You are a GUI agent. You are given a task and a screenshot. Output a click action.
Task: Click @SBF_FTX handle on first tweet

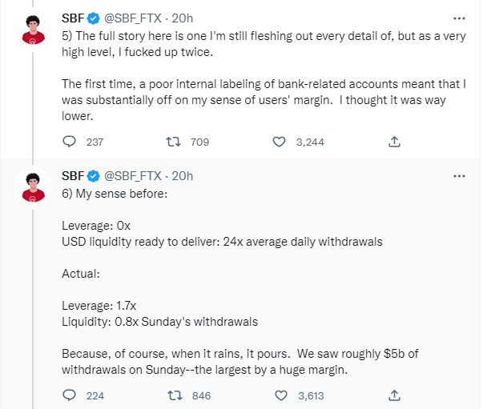[133, 18]
